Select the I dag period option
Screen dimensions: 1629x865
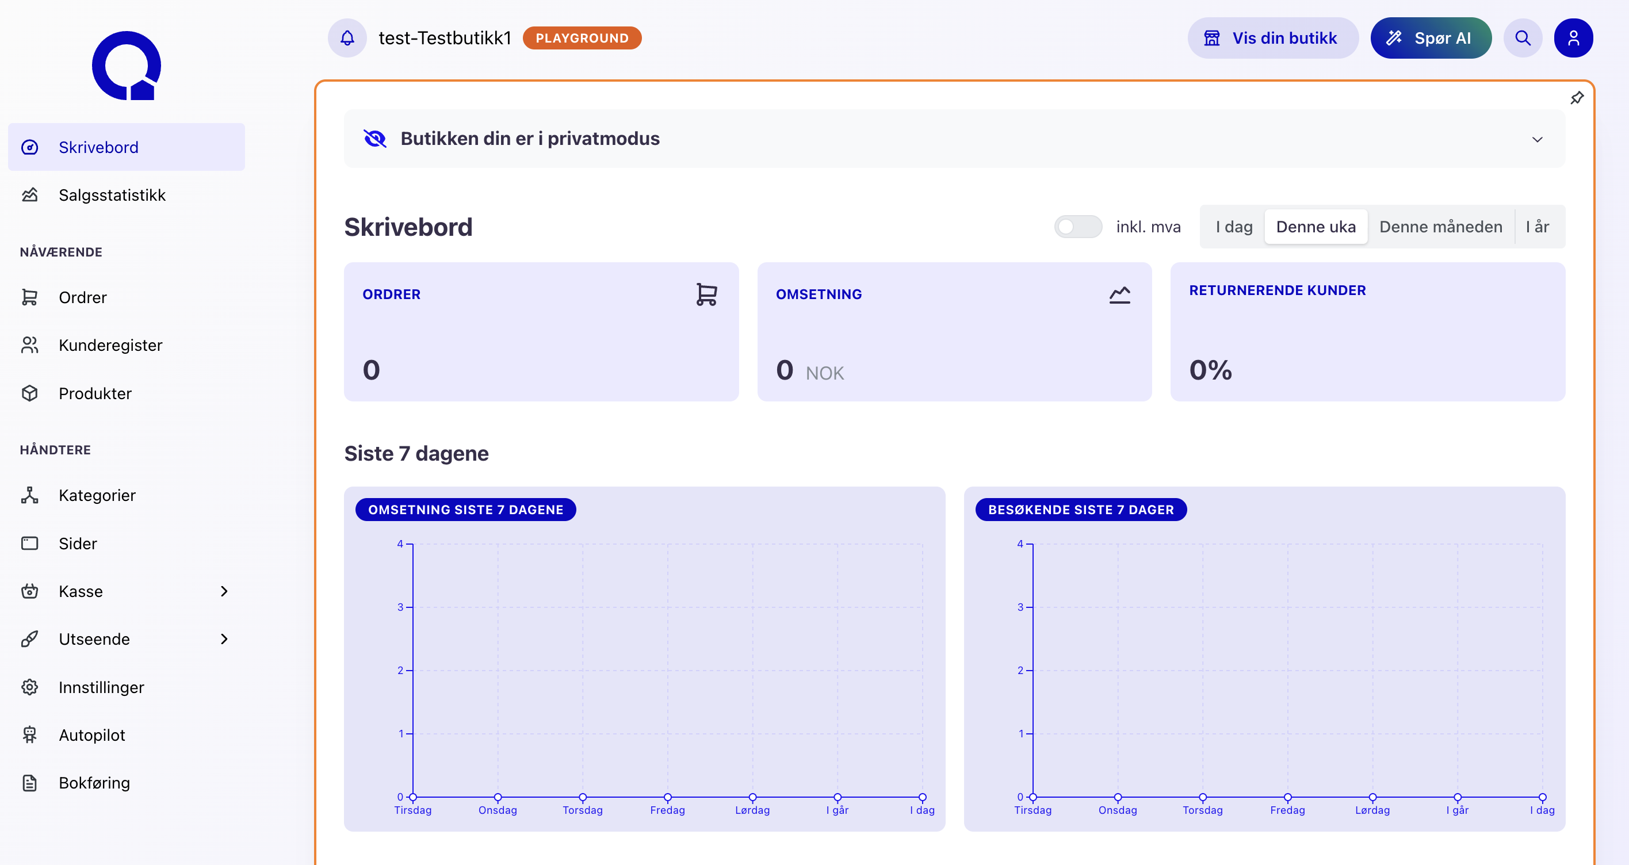click(1234, 227)
